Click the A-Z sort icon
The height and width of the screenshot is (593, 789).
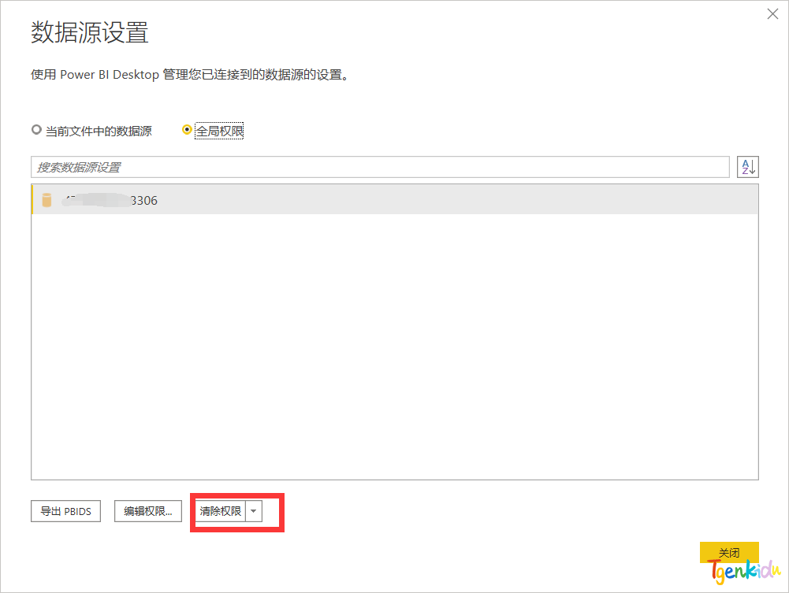747,167
